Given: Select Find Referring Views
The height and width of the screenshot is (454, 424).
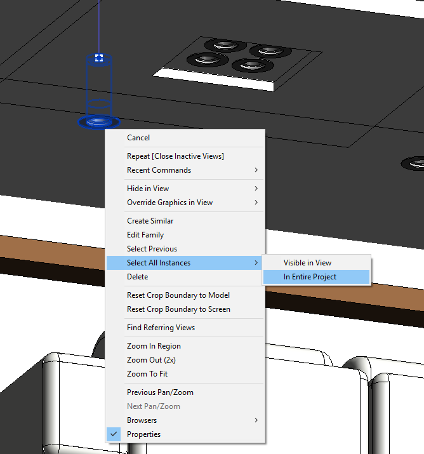Looking at the screenshot, I should click(x=185, y=328).
